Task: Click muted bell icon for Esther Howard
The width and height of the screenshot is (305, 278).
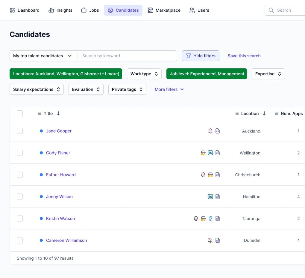Action: tap(203, 175)
